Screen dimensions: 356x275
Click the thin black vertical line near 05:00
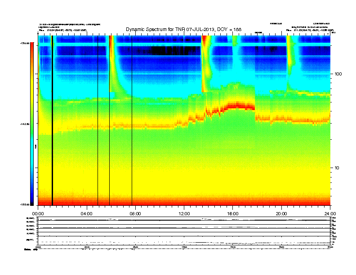(x=98, y=120)
